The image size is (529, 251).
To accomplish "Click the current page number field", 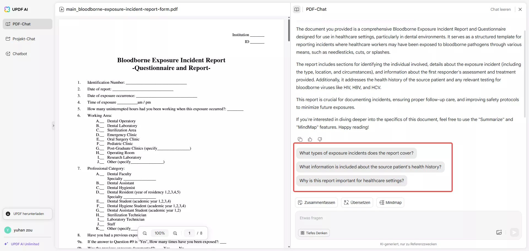I will [x=189, y=233].
